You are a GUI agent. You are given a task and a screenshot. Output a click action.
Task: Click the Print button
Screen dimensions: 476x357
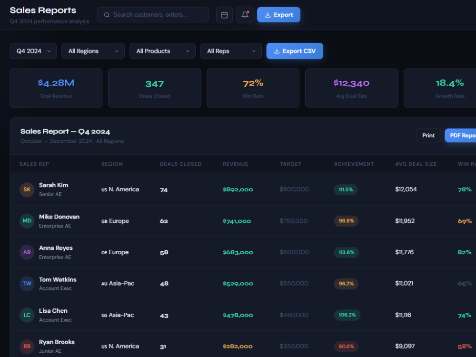coord(428,135)
